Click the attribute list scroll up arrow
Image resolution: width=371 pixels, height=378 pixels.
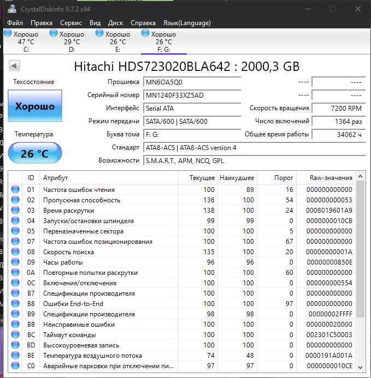361,176
